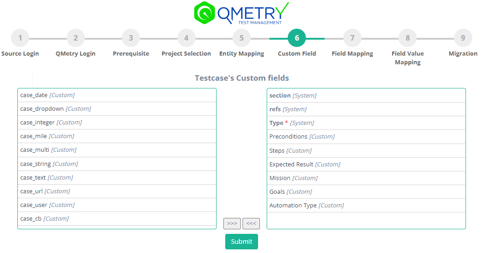Go to step 3 Prerequisite circle
The image size is (481, 253).
pyautogui.click(x=131, y=38)
